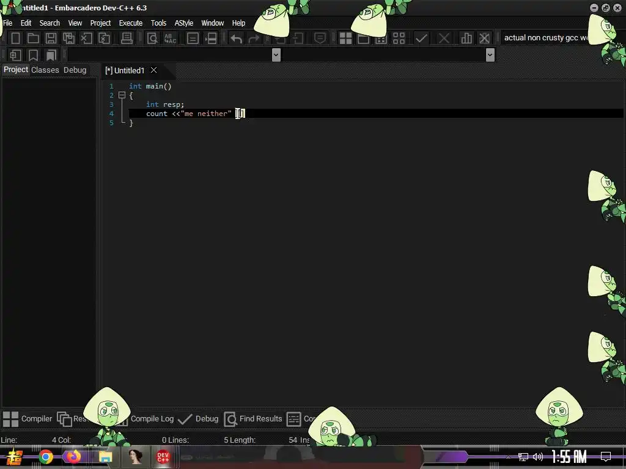Open the first class browser dropdown arrow
This screenshot has width=626, height=469.
[276, 55]
